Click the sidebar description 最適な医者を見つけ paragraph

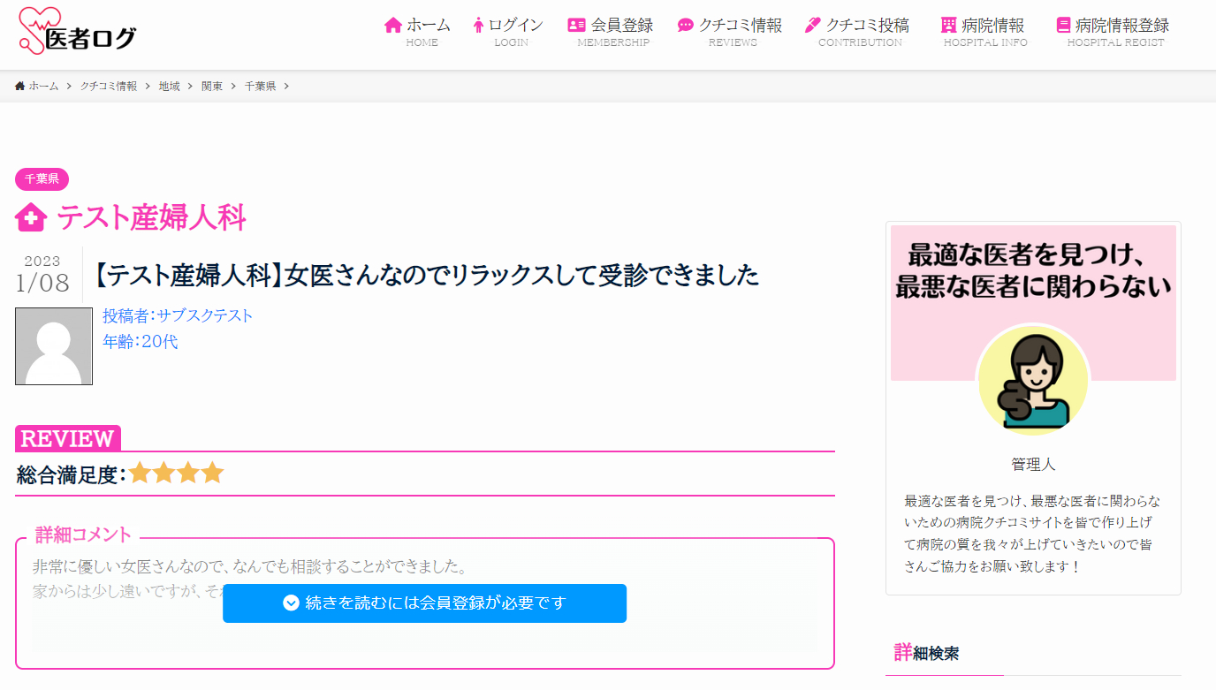pos(1033,534)
